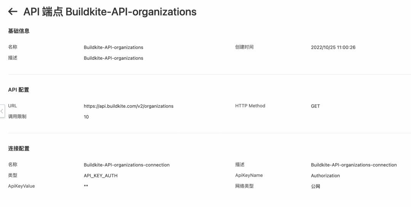Image resolution: width=411 pixels, height=207 pixels.
Task: Click the call limit value 10
Action: pos(86,117)
